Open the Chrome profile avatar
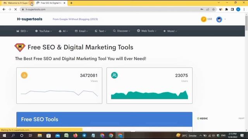Image resolution: width=248 pixels, height=139 pixels. click(238, 9)
